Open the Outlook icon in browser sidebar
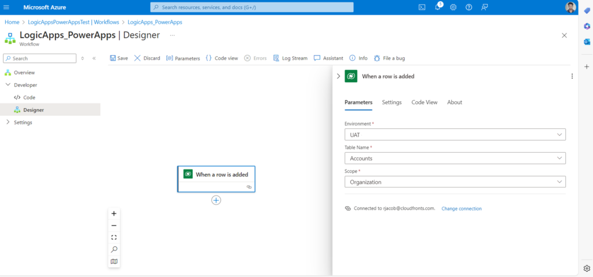This screenshot has height=277, width=593. click(x=587, y=42)
